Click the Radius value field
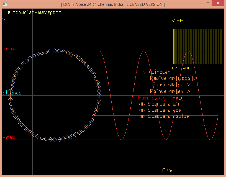The image size is (226, 177). 184,78
